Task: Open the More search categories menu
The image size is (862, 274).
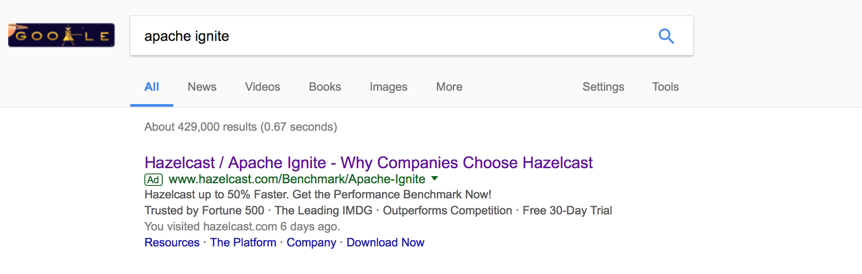Action: 449,87
